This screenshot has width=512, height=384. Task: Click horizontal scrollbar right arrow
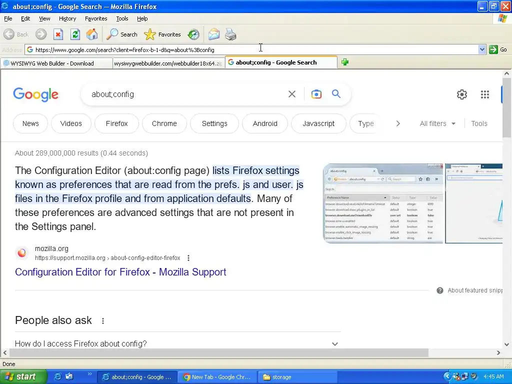[x=498, y=352]
